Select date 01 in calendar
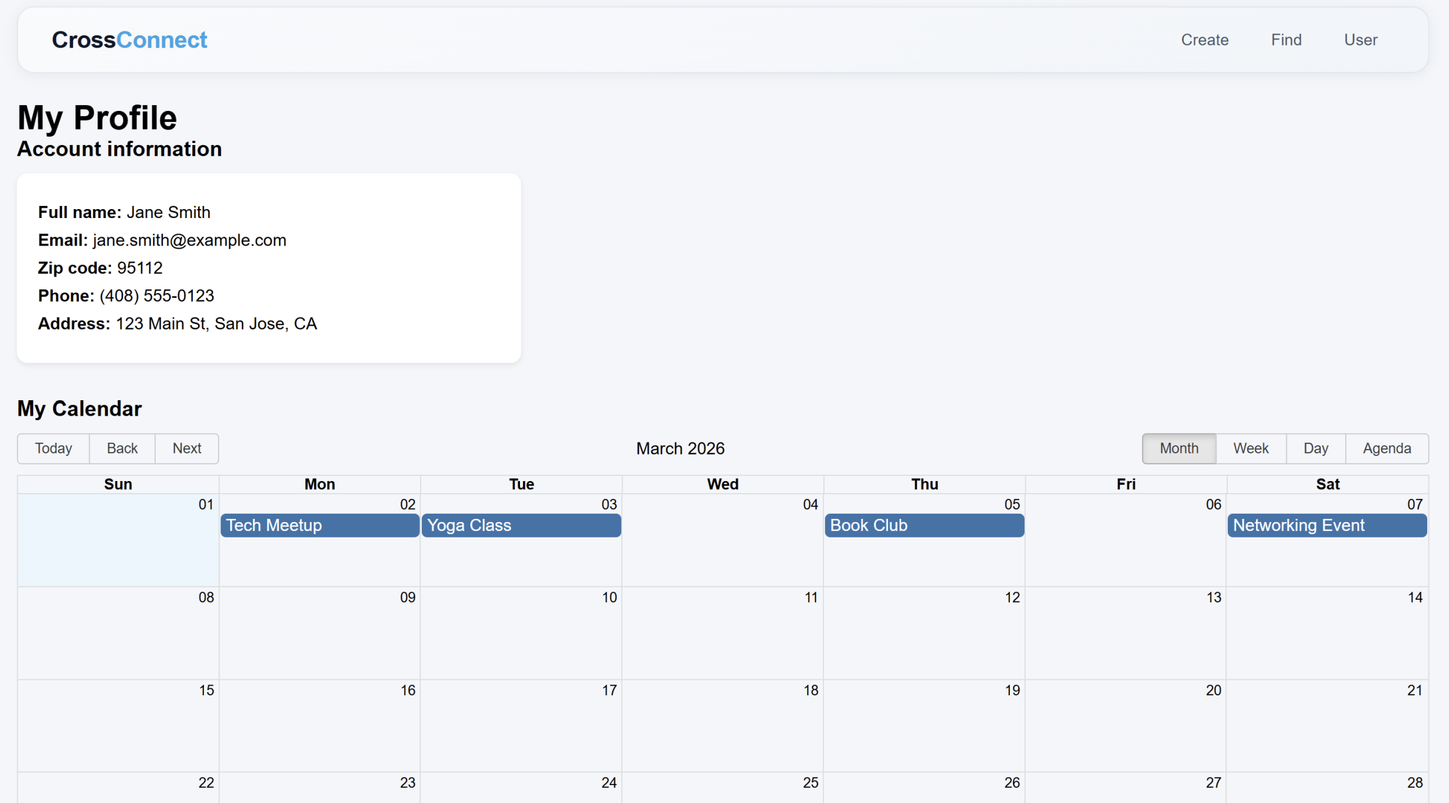The image size is (1449, 803). (x=205, y=505)
